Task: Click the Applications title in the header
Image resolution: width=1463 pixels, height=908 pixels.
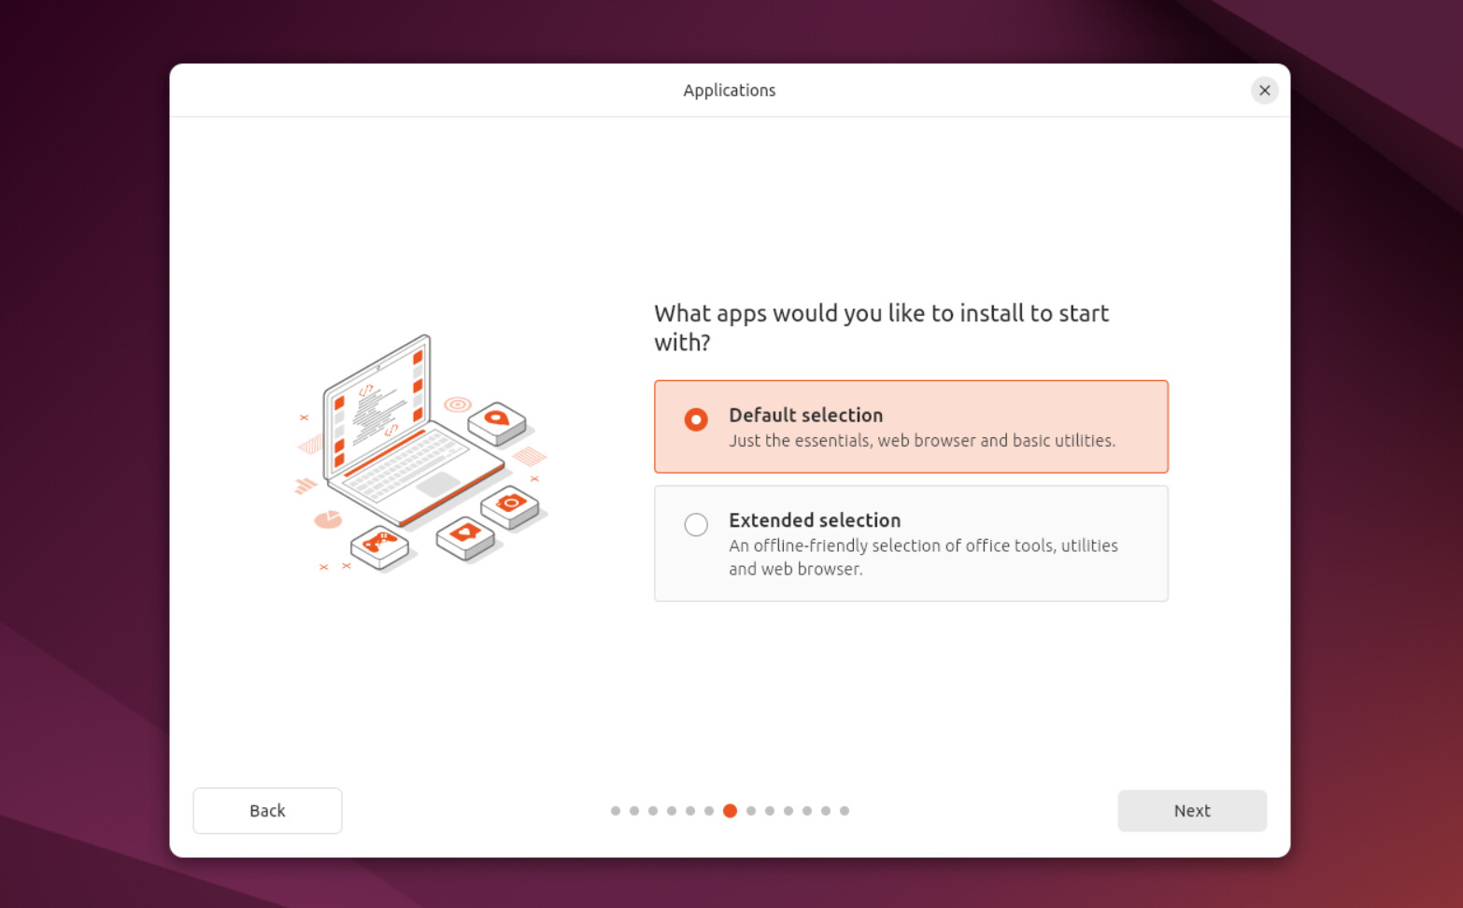Action: click(729, 90)
